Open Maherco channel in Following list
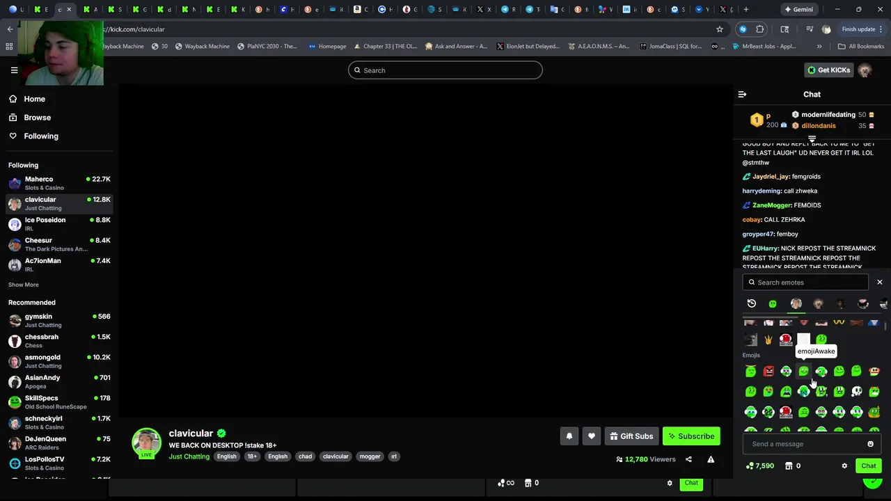Image resolution: width=891 pixels, height=501 pixels. click(x=59, y=183)
